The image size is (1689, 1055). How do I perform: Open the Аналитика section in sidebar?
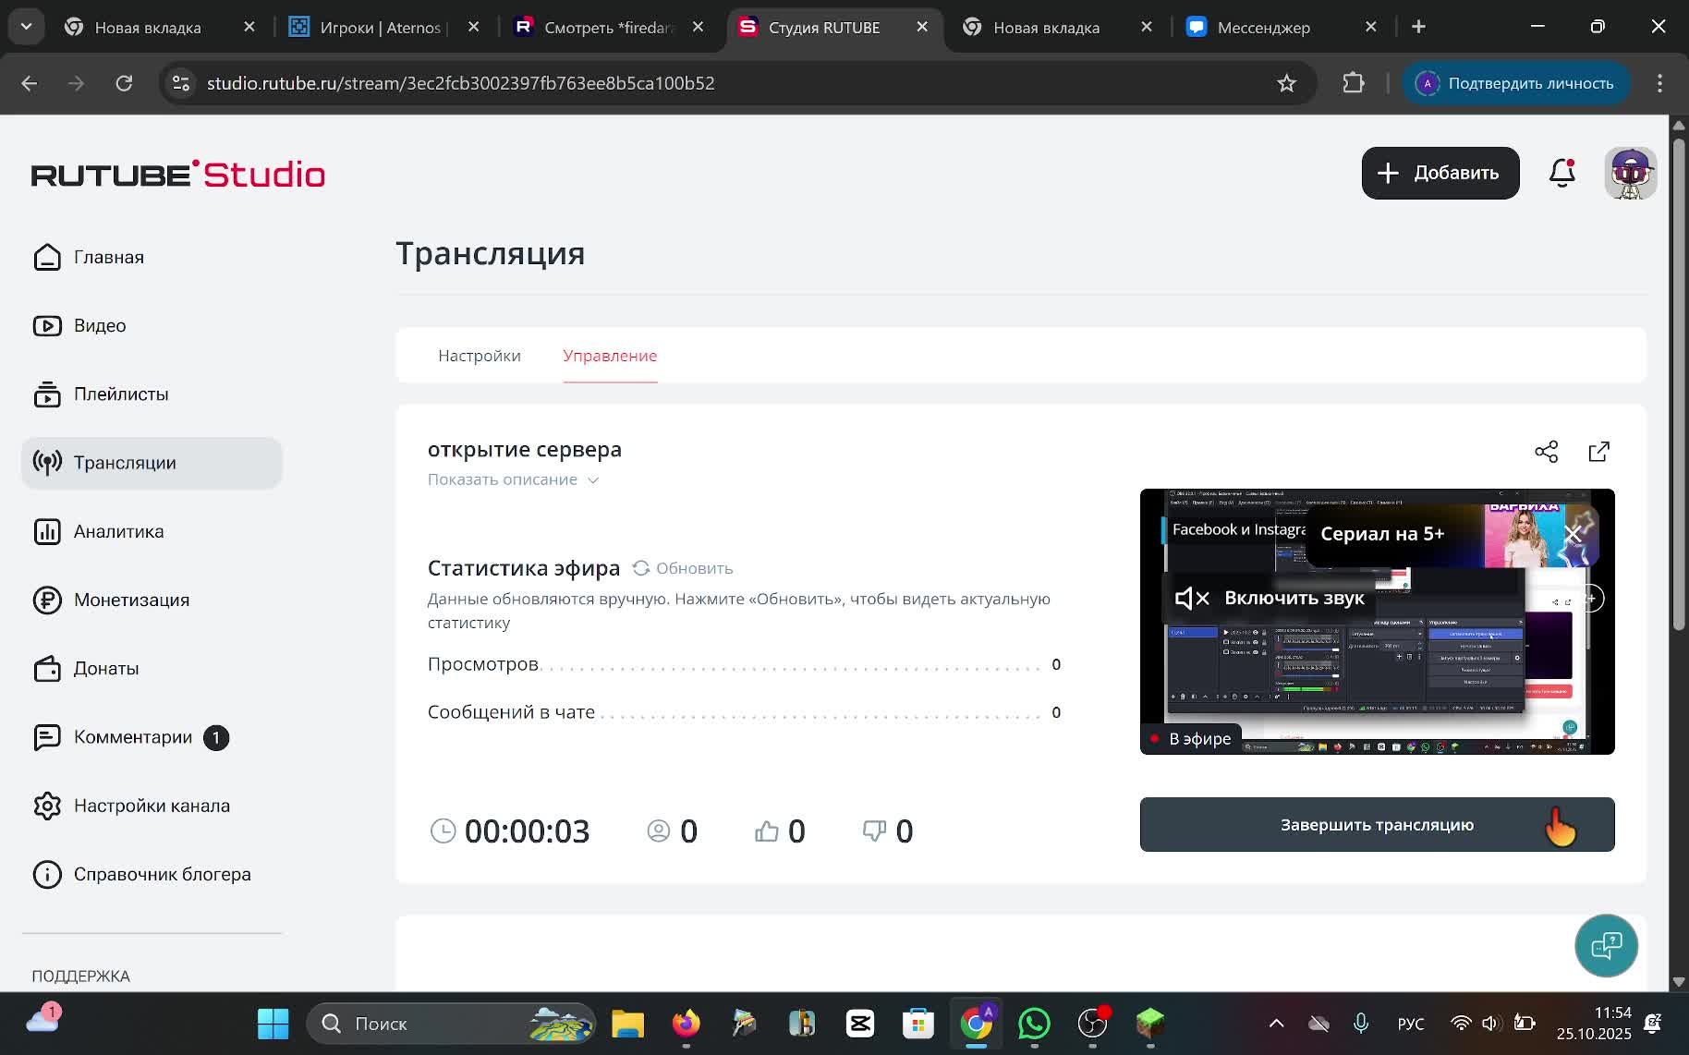[x=118, y=531]
